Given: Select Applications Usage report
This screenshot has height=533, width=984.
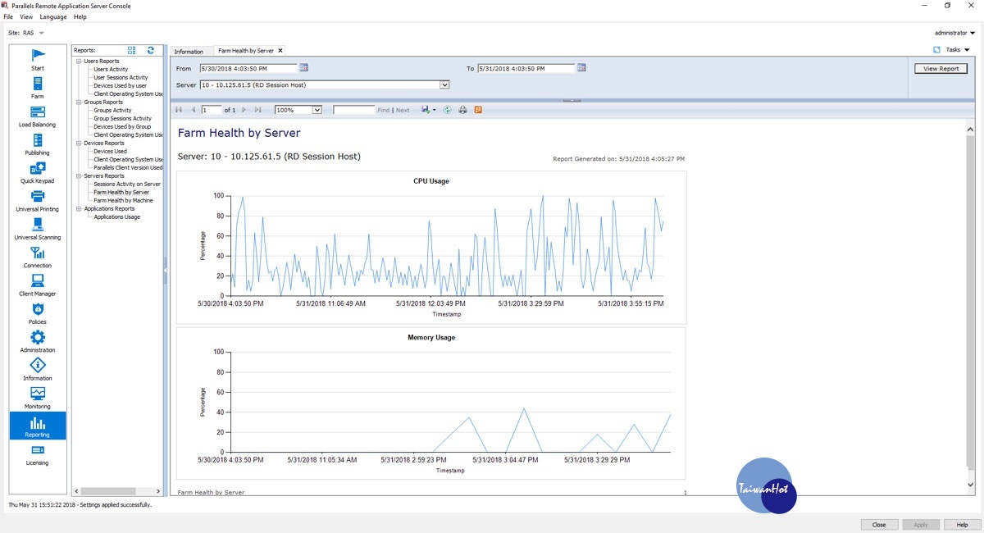Looking at the screenshot, I should tap(116, 217).
